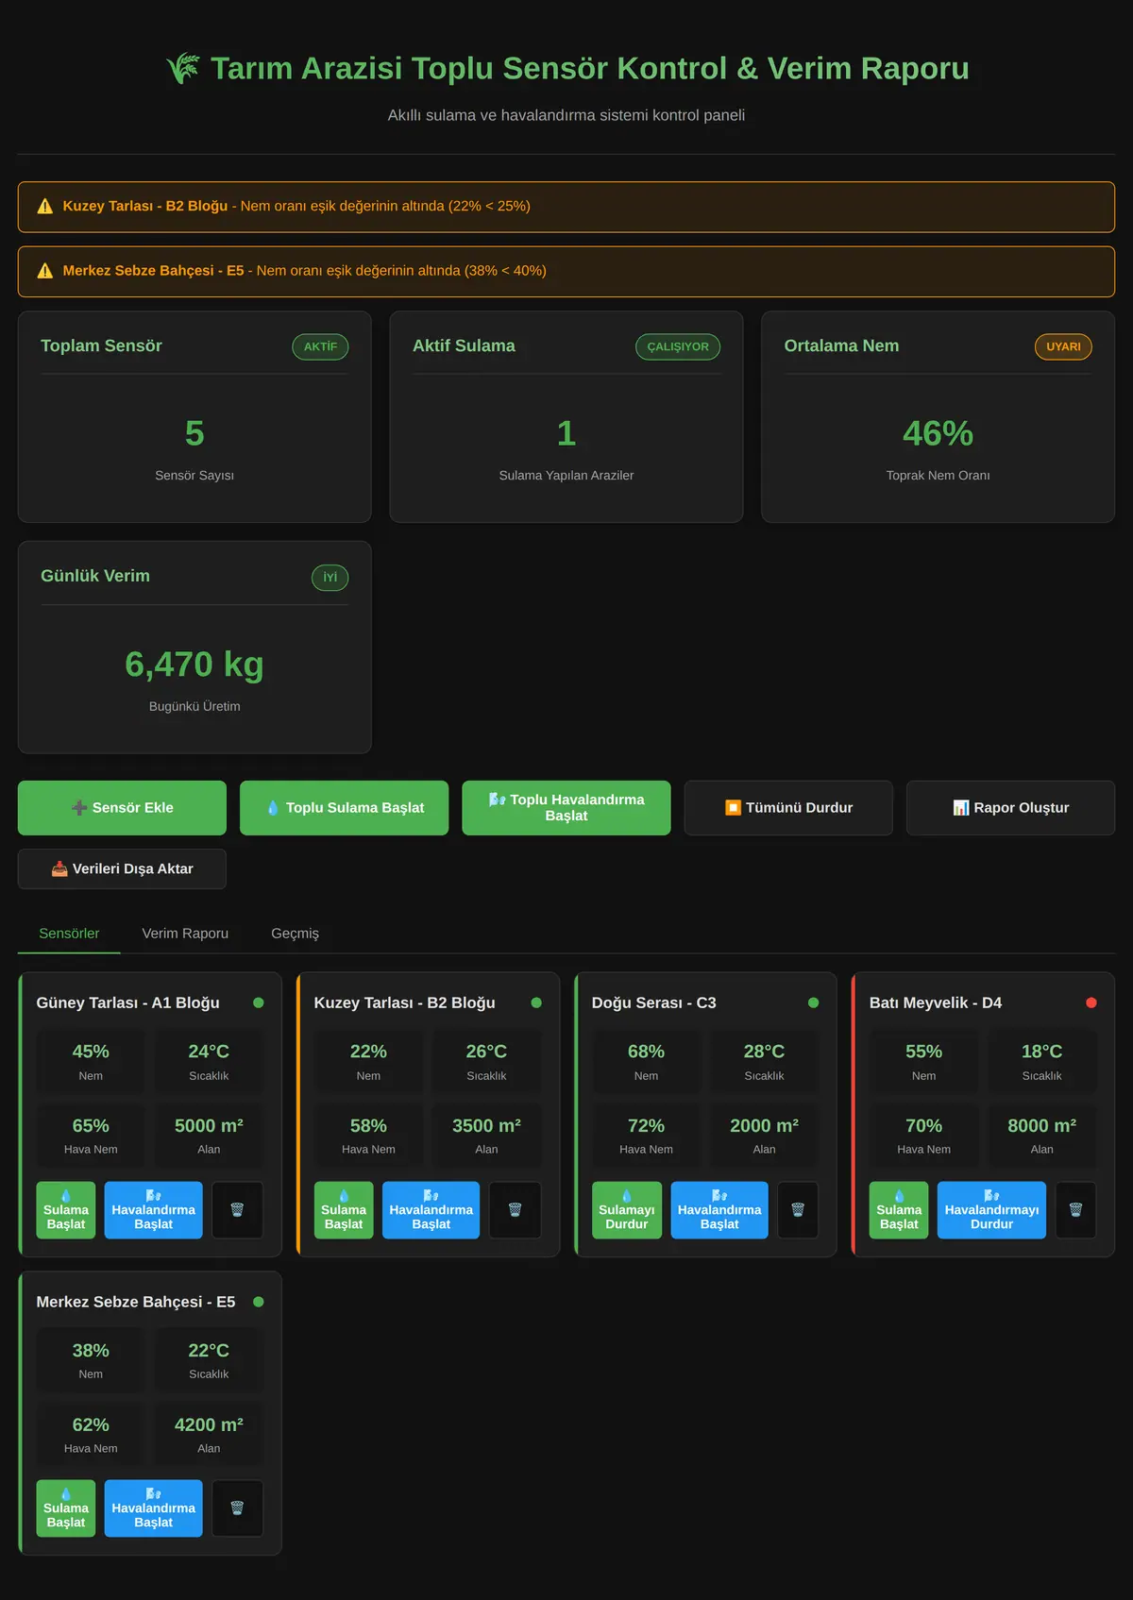
Task: Click Tümünü Durdur to stop everything
Action: coord(788,807)
